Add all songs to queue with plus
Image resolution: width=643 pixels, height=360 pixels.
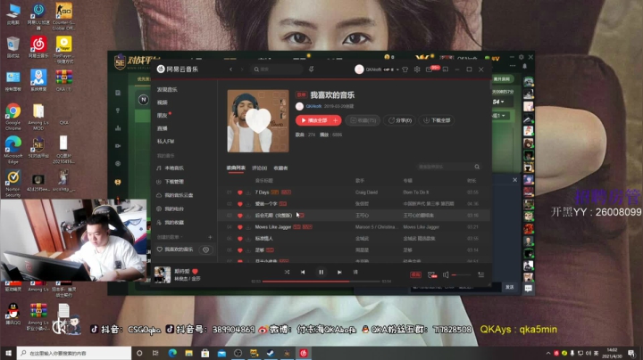click(x=336, y=120)
